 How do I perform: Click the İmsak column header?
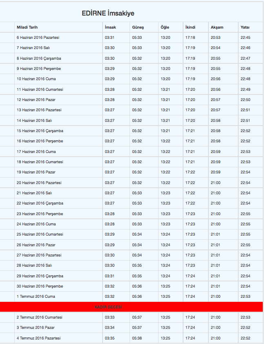coord(110,27)
